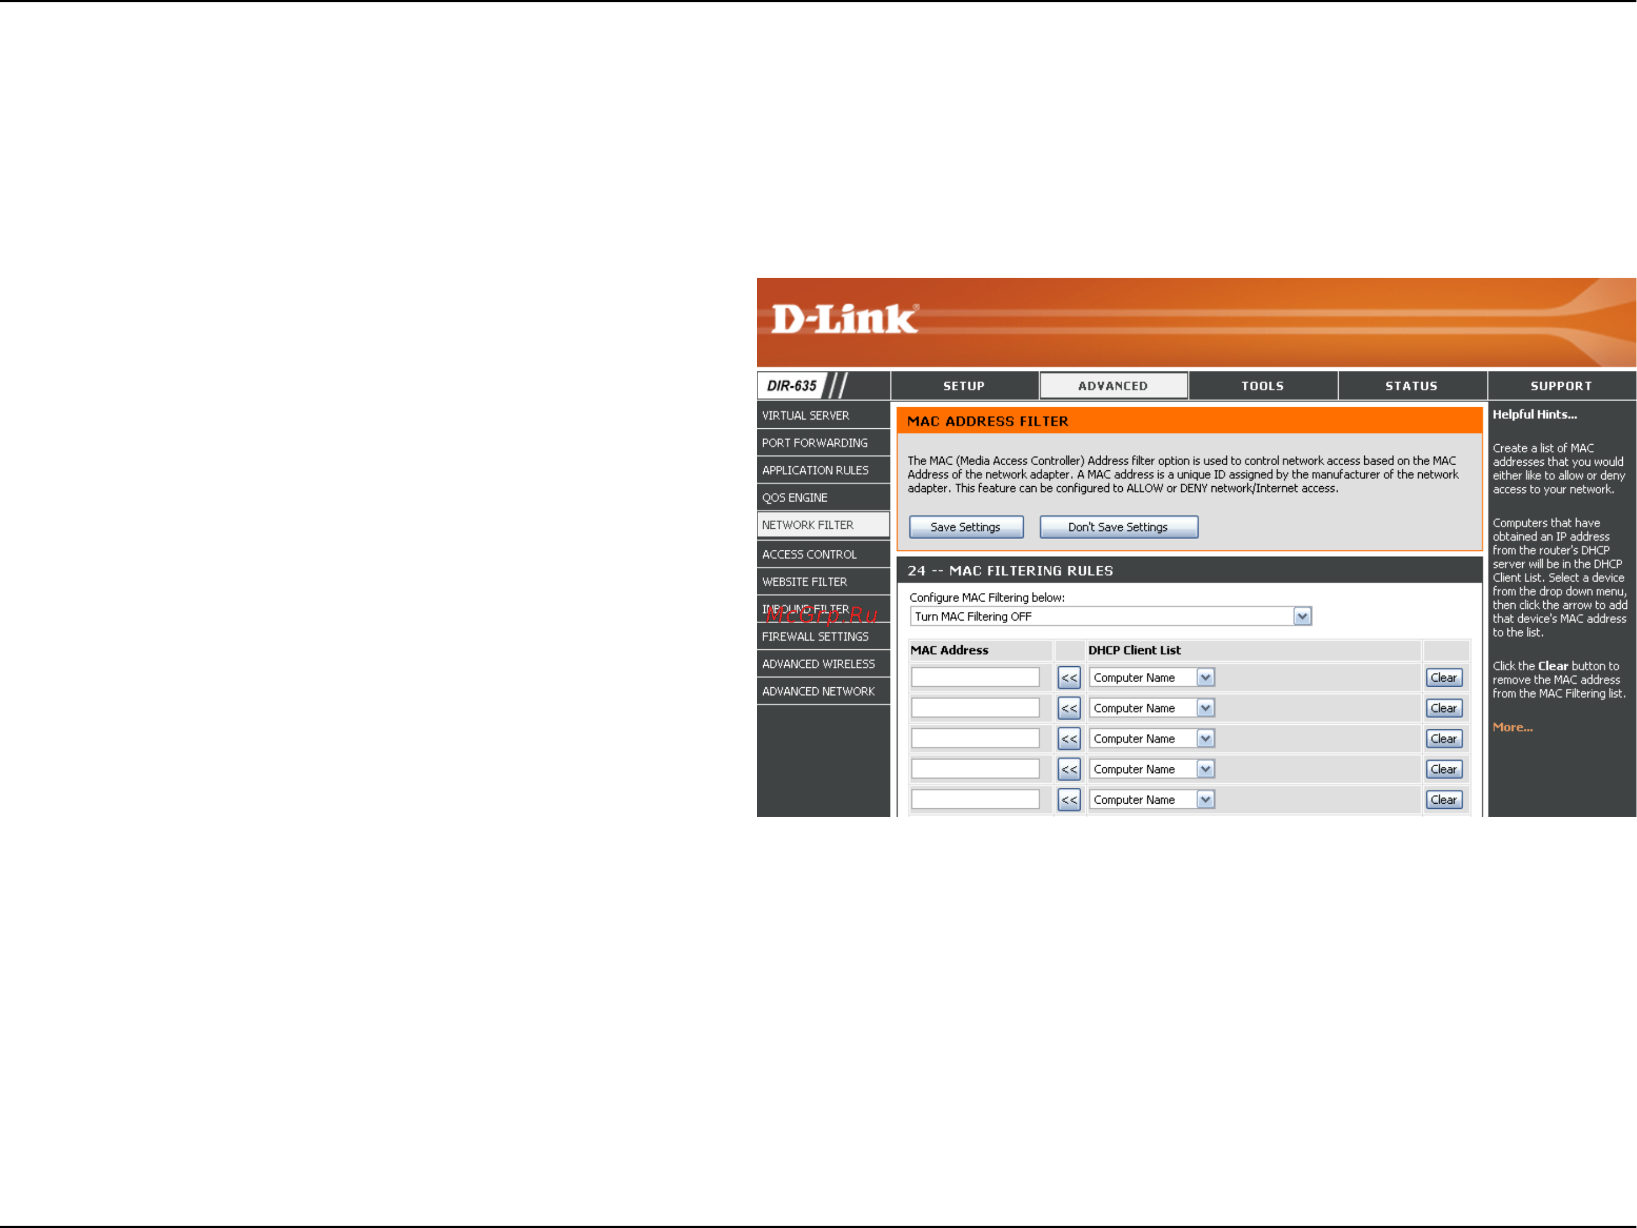This screenshot has height=1228, width=1637.
Task: Focus the second MAC Address input field
Action: tap(974, 708)
